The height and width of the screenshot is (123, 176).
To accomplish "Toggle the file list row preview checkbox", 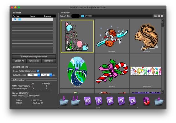I will tap(15, 19).
